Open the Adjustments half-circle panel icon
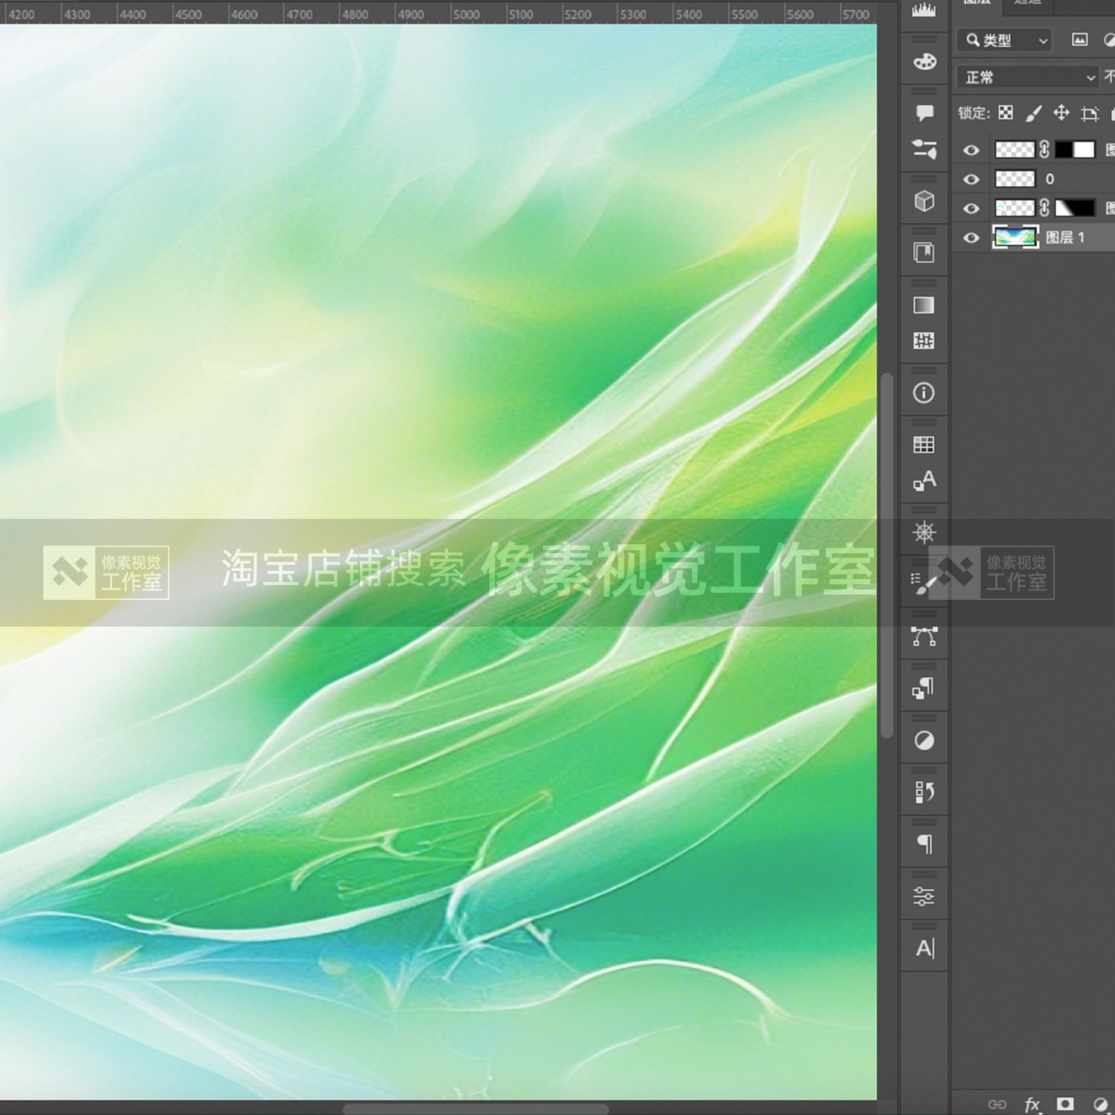 924,740
